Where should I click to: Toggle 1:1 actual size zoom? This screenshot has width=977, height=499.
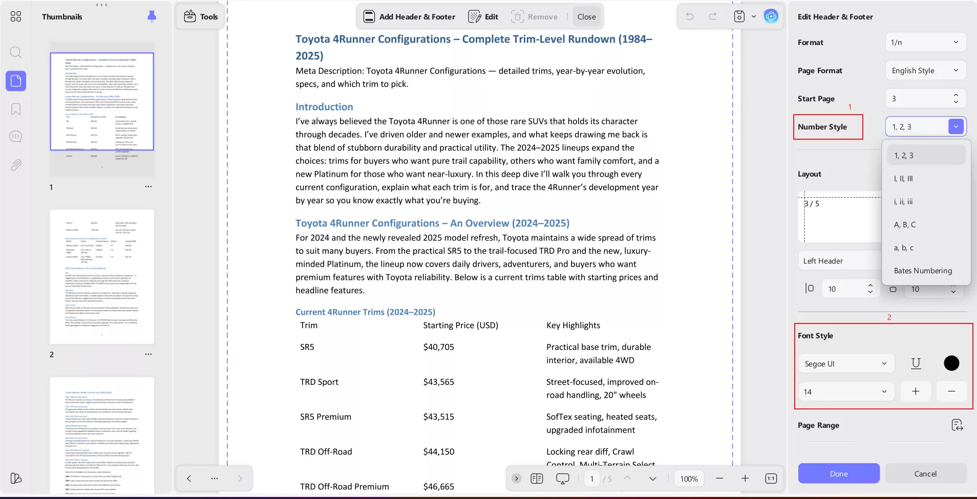pyautogui.click(x=771, y=479)
